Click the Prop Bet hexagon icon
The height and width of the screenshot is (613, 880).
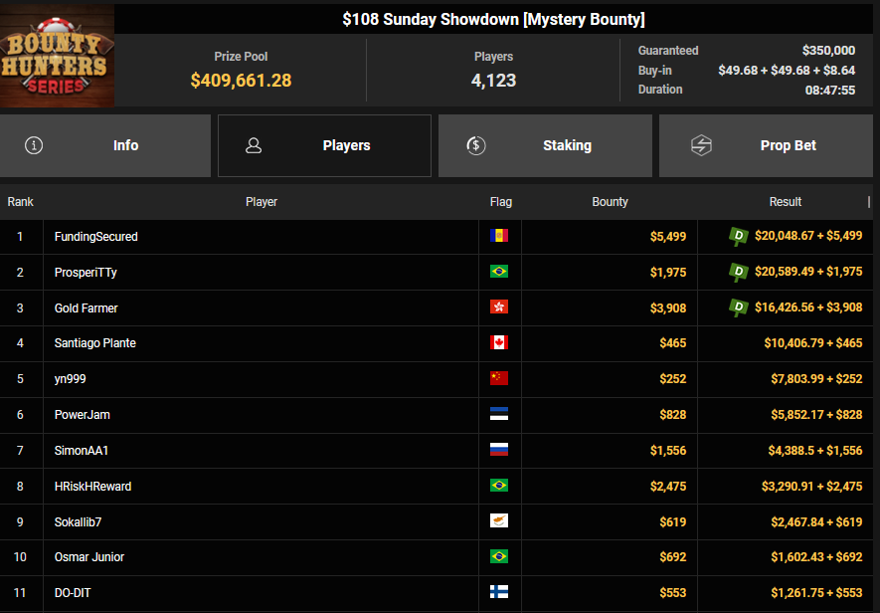[701, 145]
